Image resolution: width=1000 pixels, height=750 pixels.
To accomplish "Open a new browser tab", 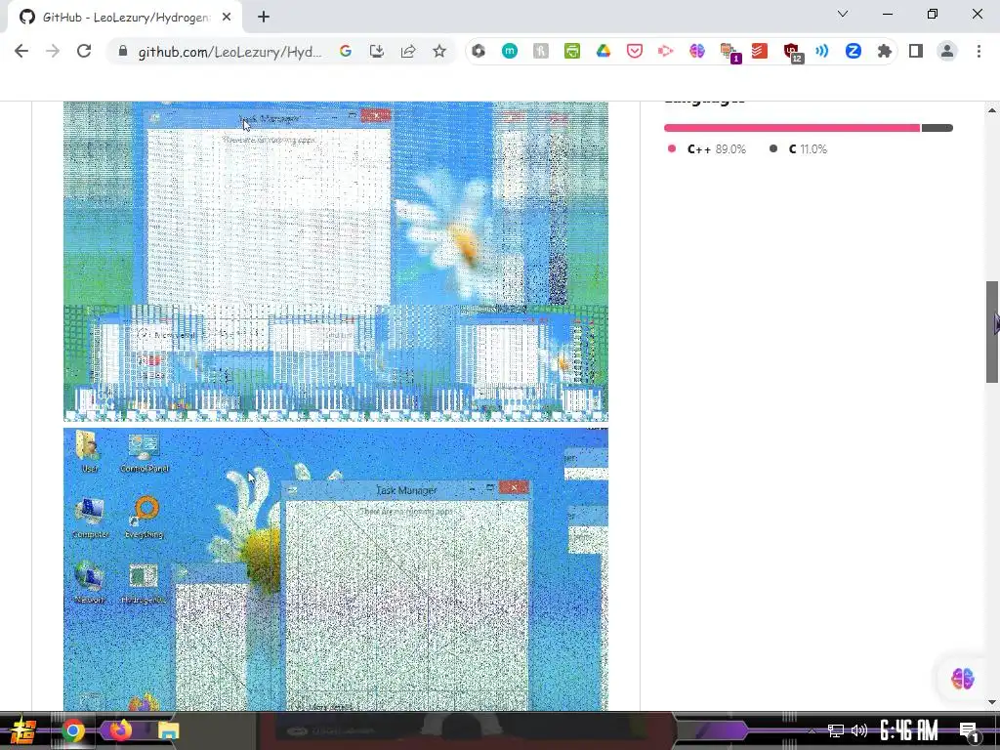I will tap(264, 18).
